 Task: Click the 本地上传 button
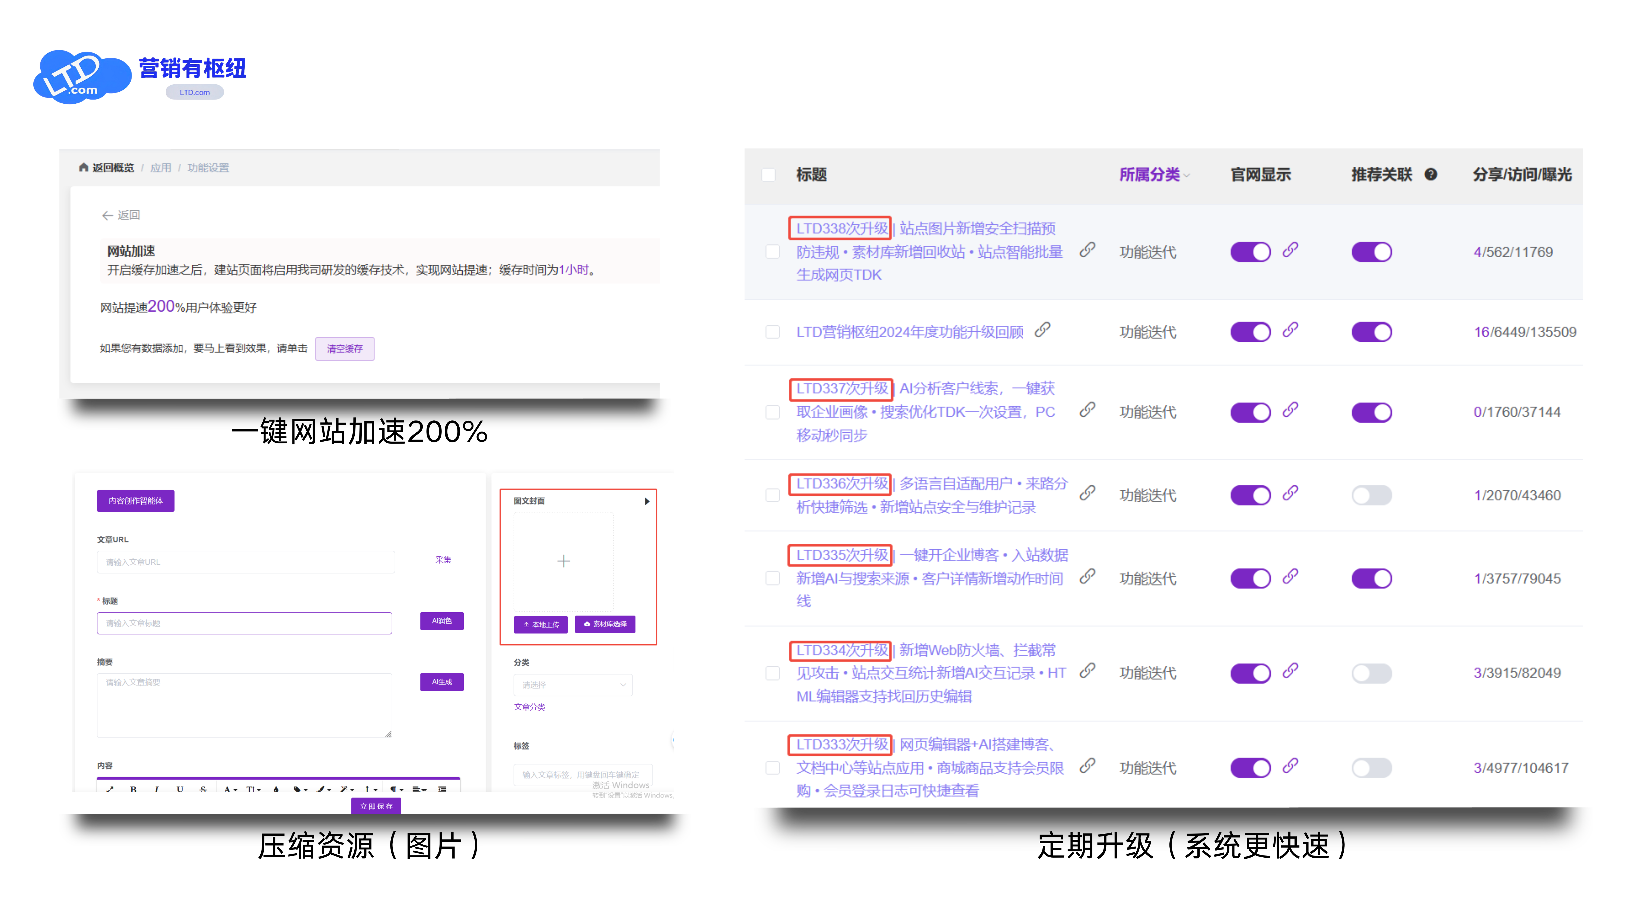tap(541, 624)
